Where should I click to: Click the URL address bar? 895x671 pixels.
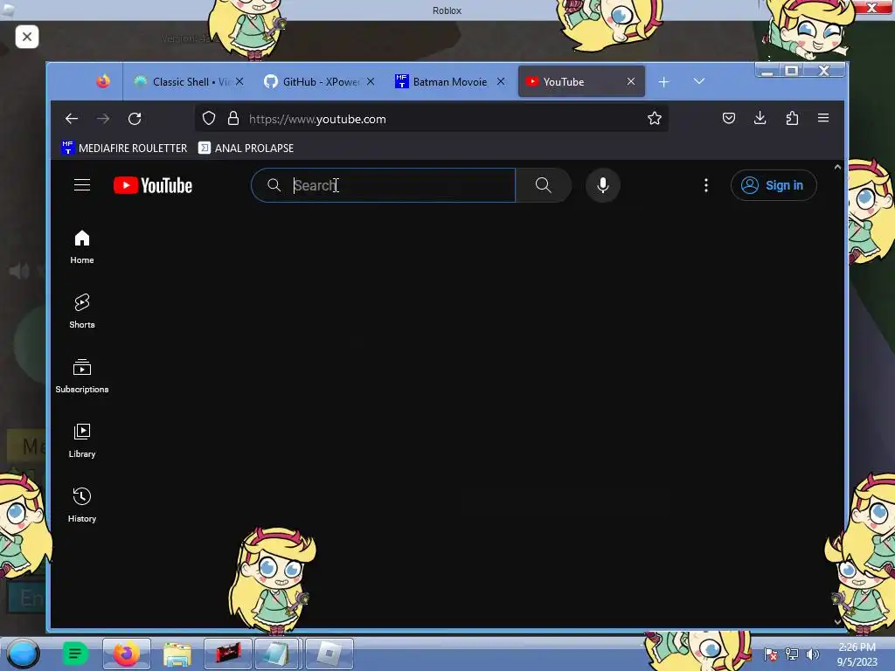click(432, 119)
